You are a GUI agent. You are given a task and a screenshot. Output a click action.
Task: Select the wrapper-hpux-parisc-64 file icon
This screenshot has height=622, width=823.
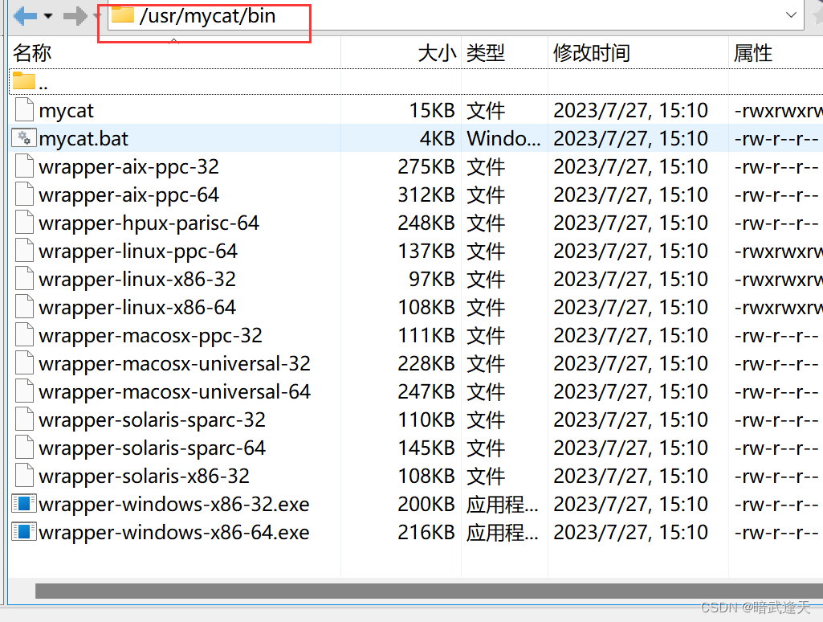(24, 222)
